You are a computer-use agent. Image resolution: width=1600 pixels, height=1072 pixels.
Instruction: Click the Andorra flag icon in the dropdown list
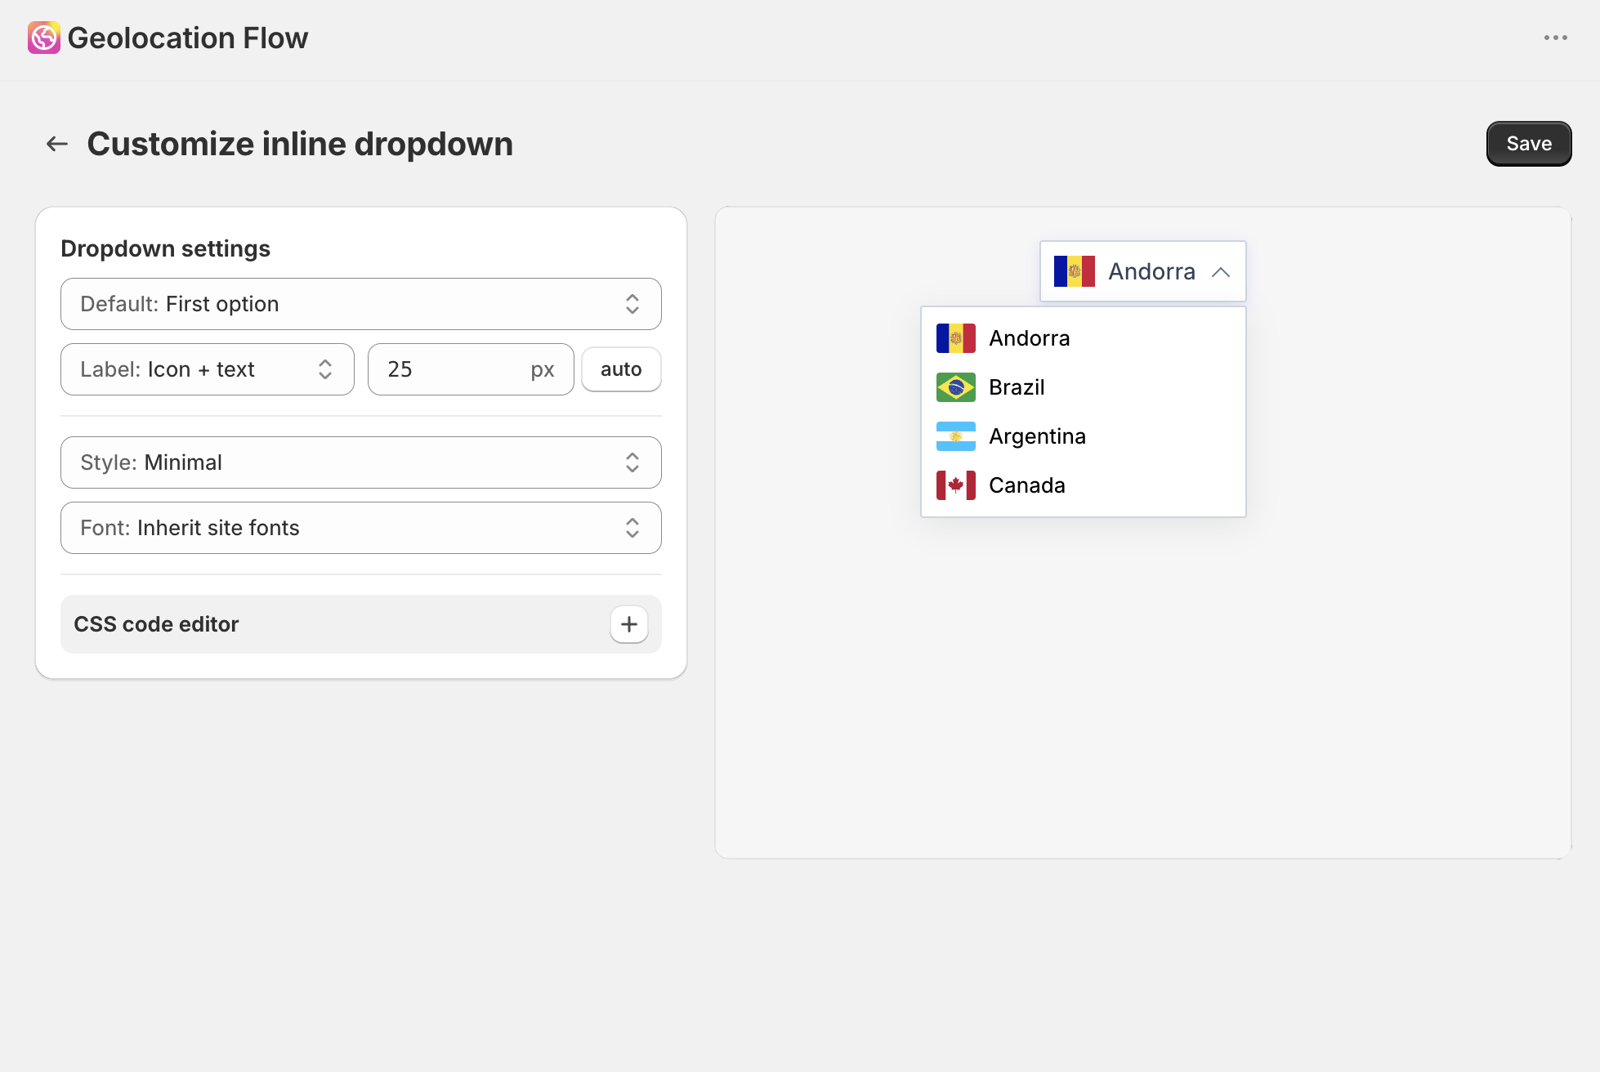click(x=956, y=337)
